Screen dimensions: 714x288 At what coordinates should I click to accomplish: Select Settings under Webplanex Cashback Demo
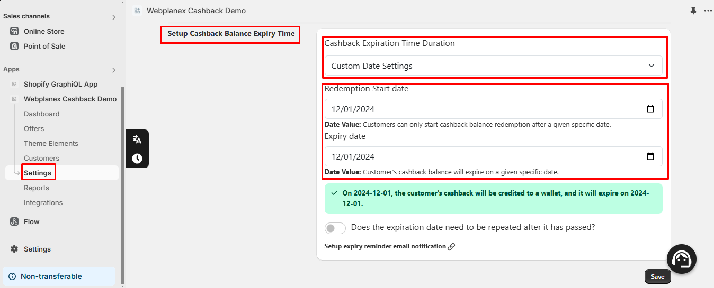coord(38,173)
